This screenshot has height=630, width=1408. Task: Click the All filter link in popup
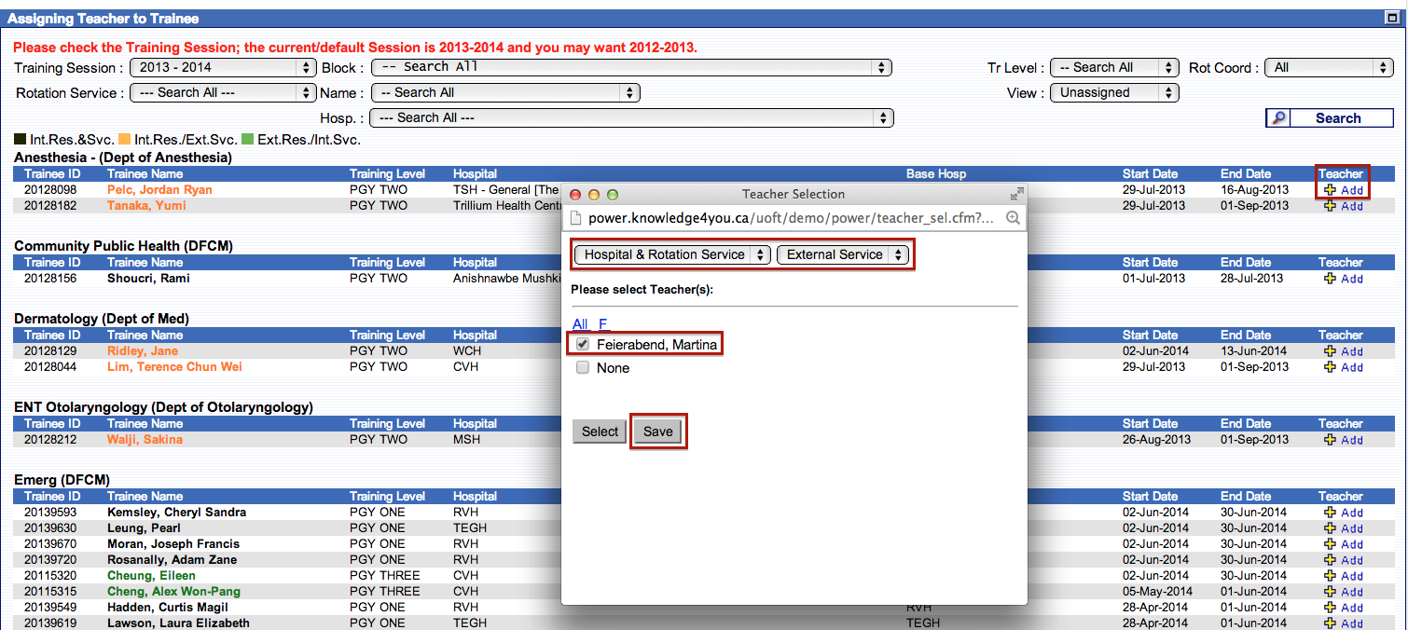click(580, 324)
